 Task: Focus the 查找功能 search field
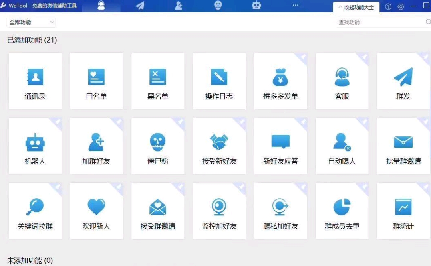pyautogui.click(x=379, y=22)
